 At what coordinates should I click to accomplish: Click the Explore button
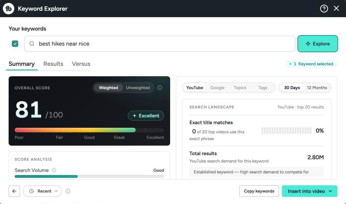point(317,44)
